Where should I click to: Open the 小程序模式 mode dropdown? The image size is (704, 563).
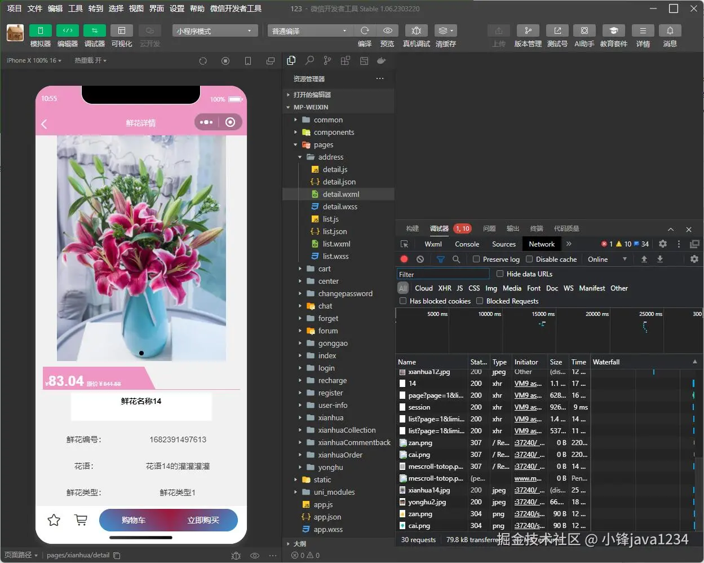pos(215,30)
